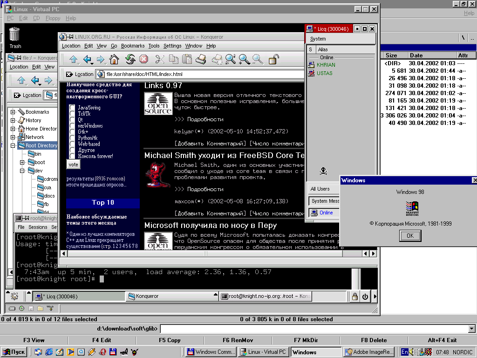This screenshot has width=477, height=358.
Task: Click the KDE panel logout power icon
Action: [365, 296]
